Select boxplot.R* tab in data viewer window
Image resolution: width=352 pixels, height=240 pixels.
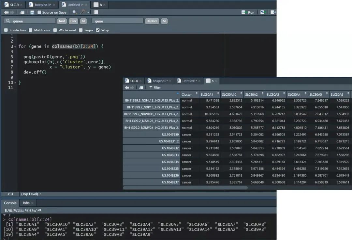click(x=159, y=81)
